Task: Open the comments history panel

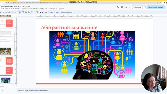Action: (x=122, y=7)
